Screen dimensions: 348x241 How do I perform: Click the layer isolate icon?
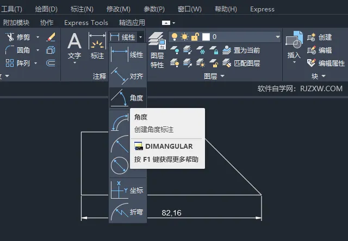click(188, 50)
